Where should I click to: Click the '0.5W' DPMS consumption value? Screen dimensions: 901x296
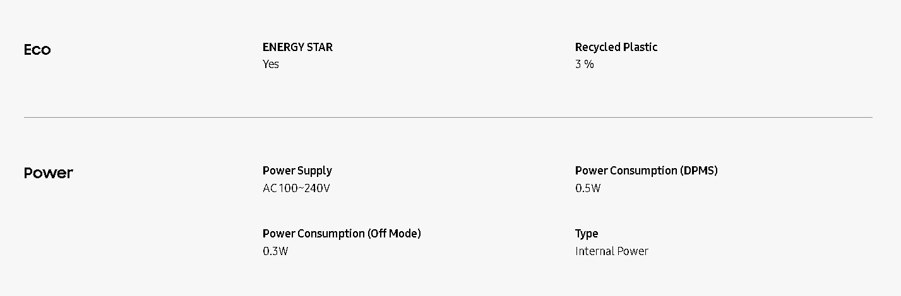tap(588, 188)
